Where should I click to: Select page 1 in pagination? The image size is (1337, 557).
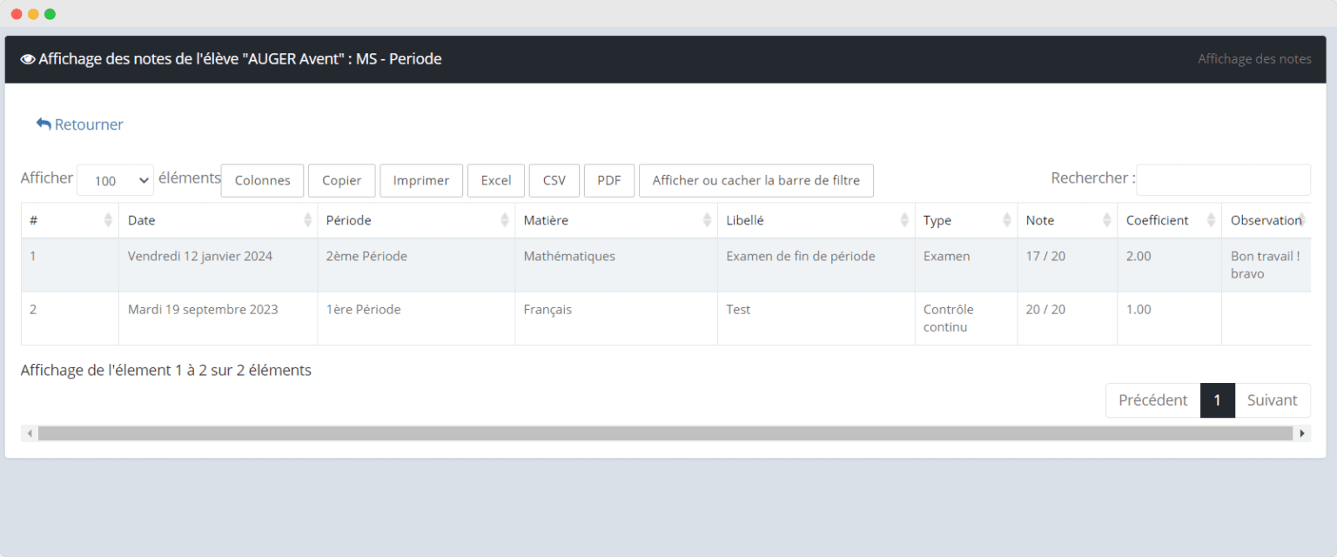1218,400
